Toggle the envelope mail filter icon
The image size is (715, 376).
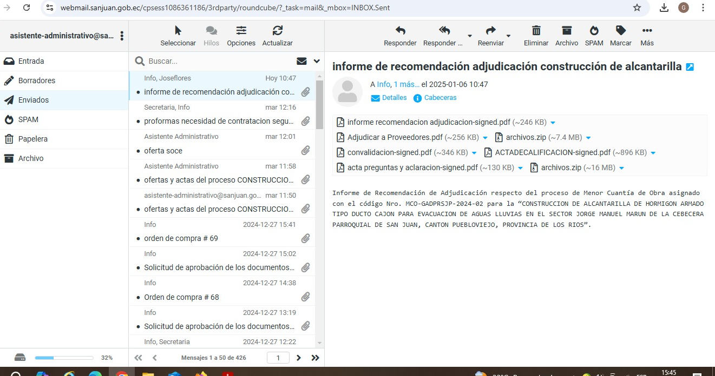coord(301,61)
